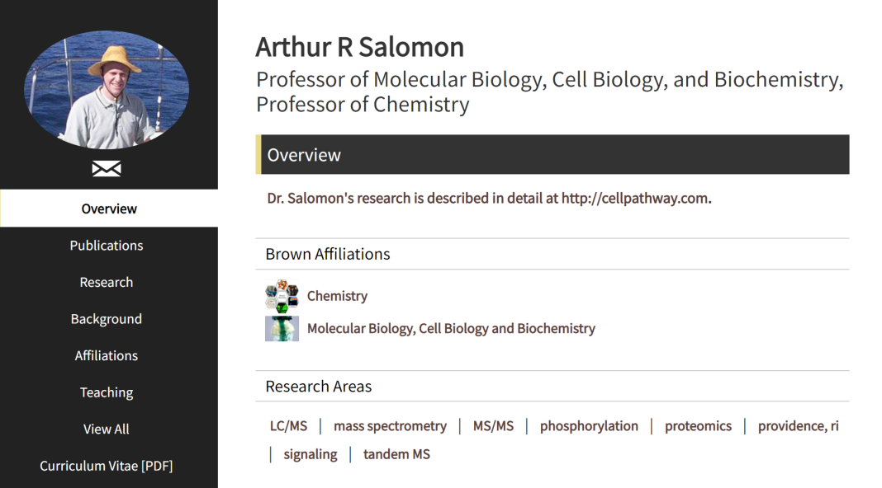This screenshot has height=488, width=882.
Task: Select View All in the sidebar
Action: [107, 429]
